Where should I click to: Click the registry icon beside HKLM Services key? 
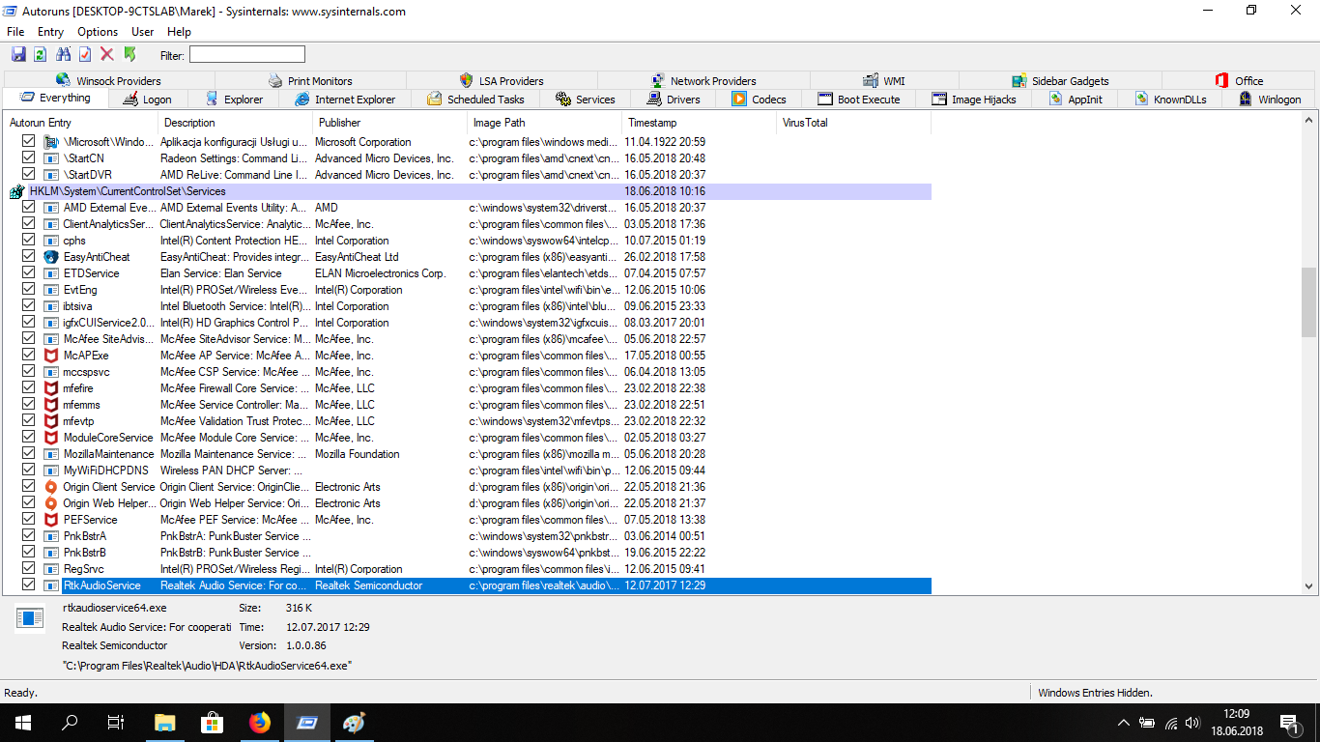pos(17,191)
